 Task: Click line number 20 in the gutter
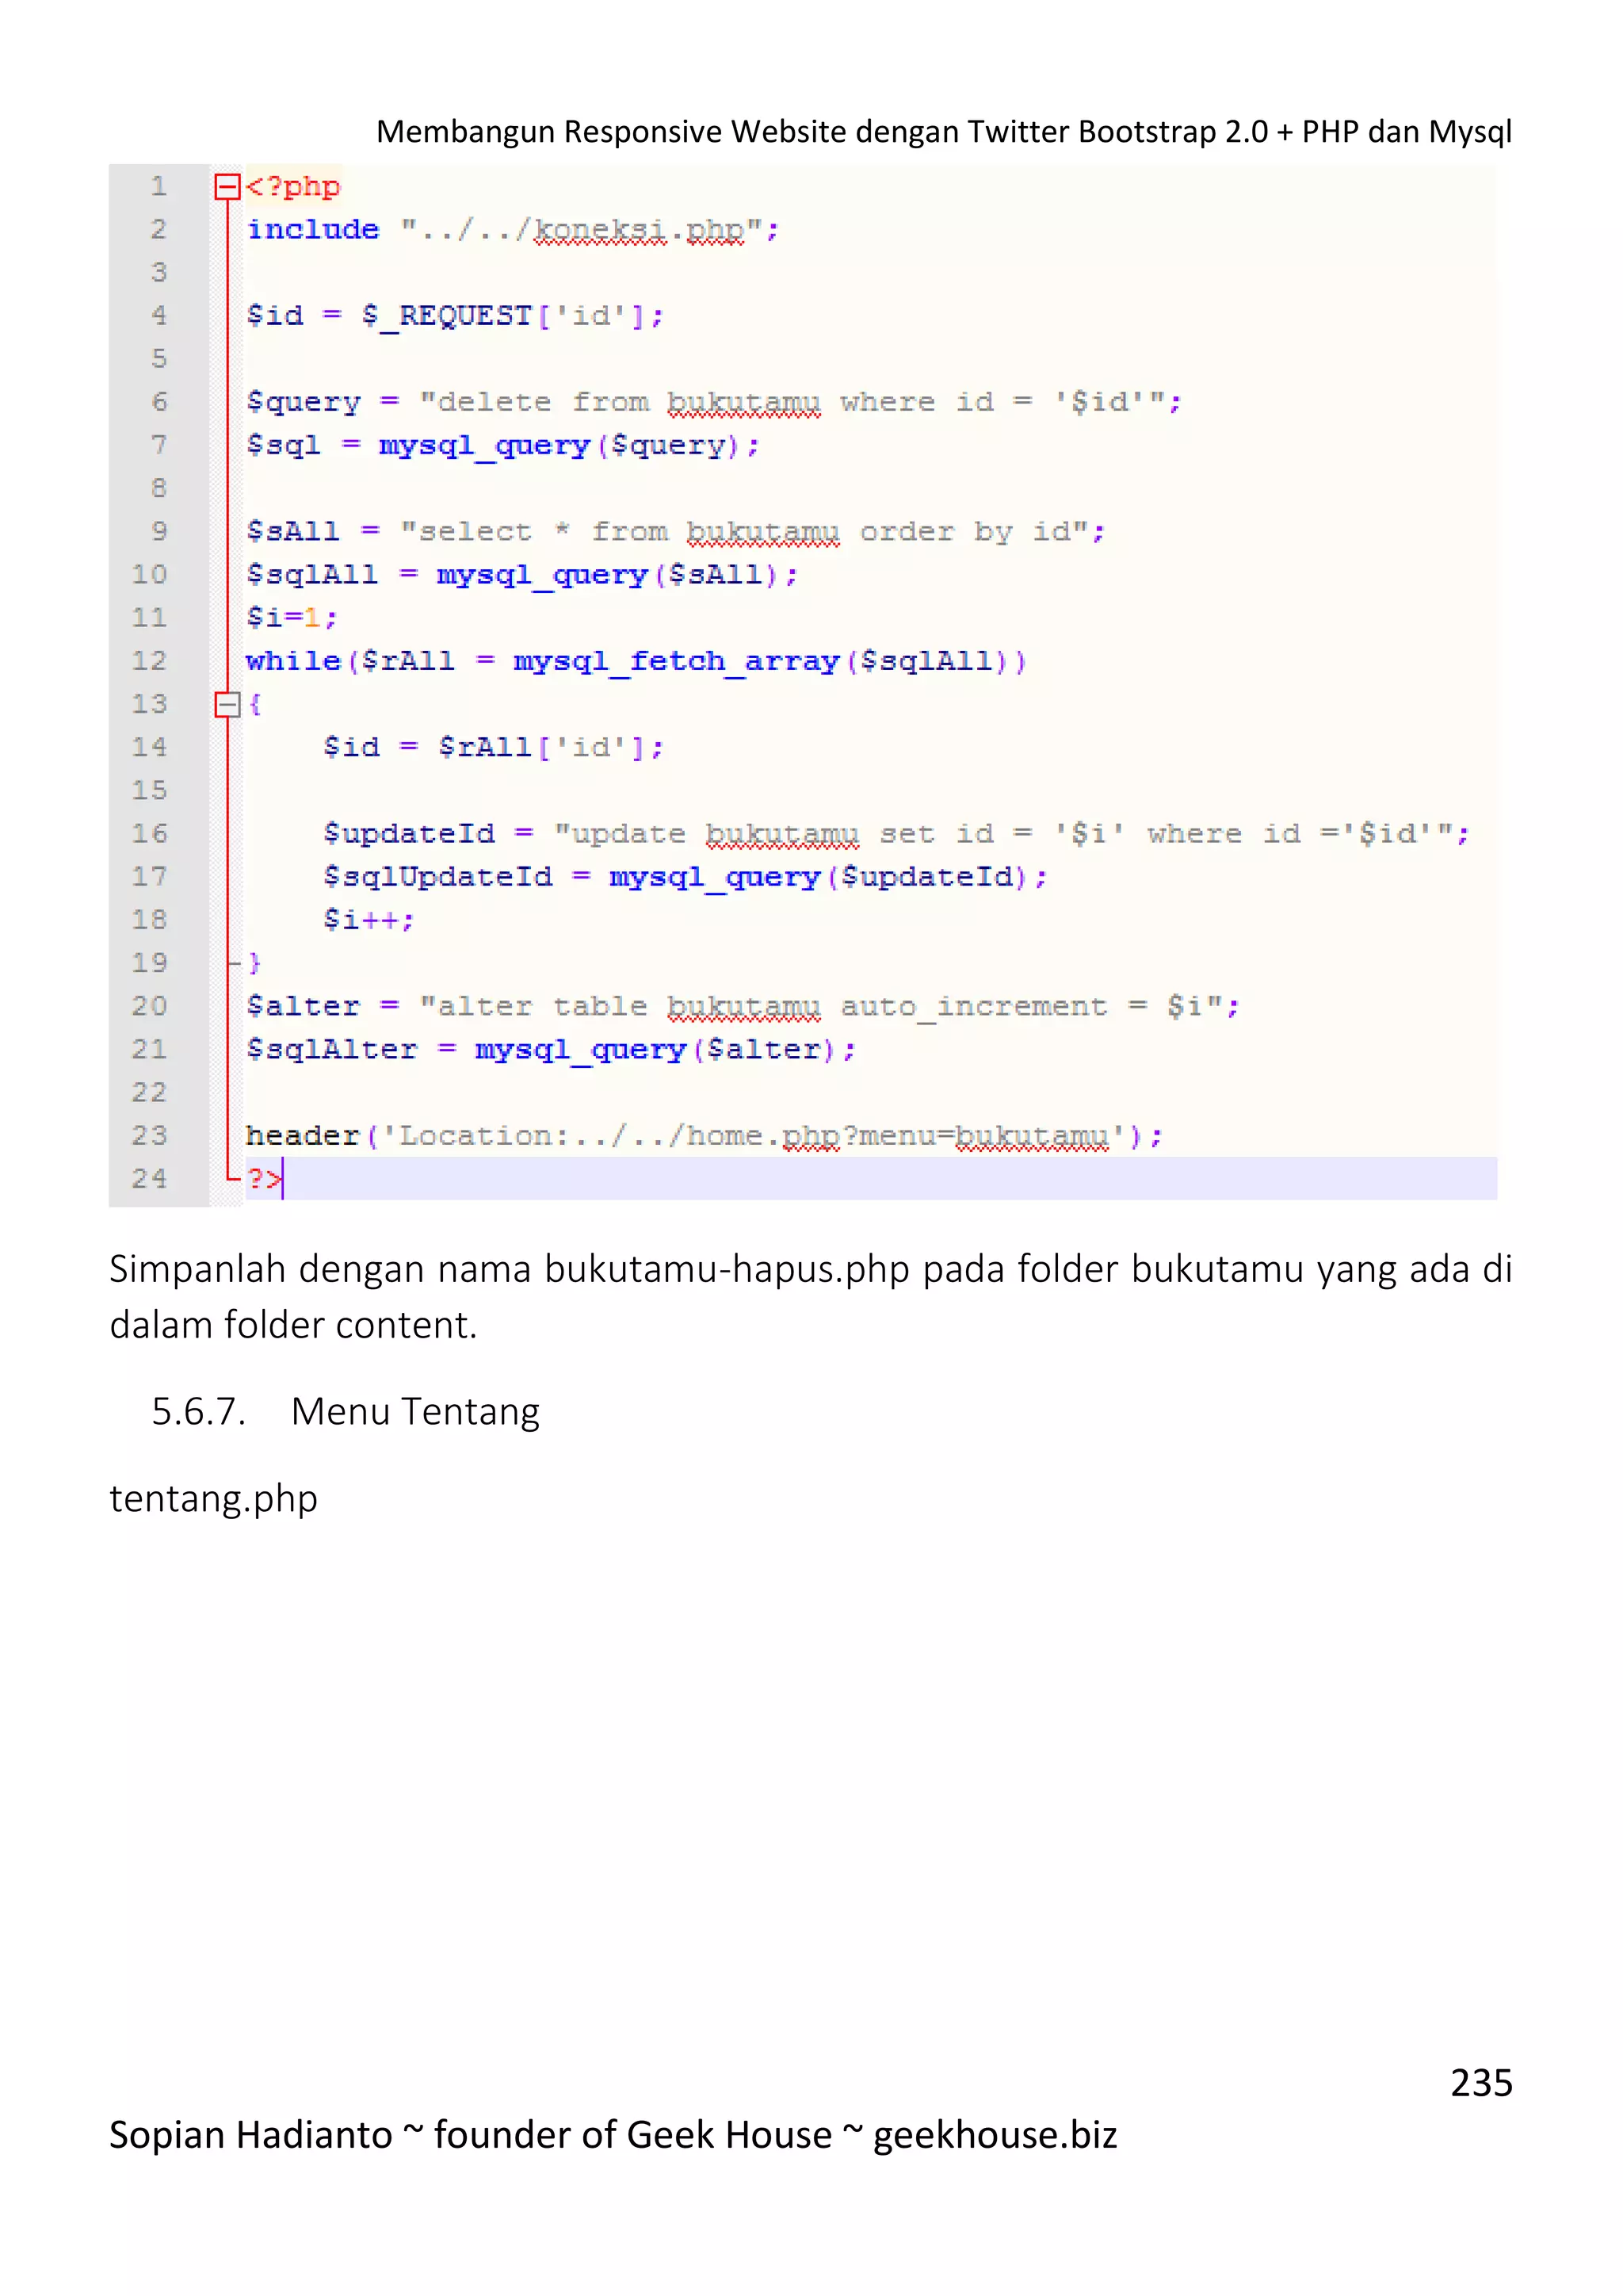(x=149, y=1006)
